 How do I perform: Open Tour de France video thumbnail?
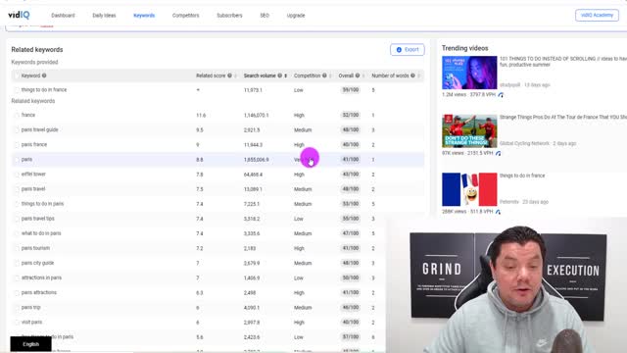point(469,130)
